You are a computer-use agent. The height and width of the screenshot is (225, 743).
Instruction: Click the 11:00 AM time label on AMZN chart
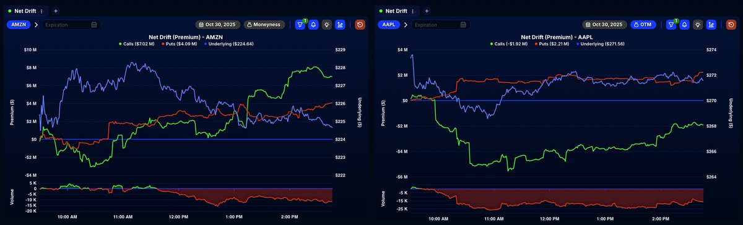(x=123, y=218)
